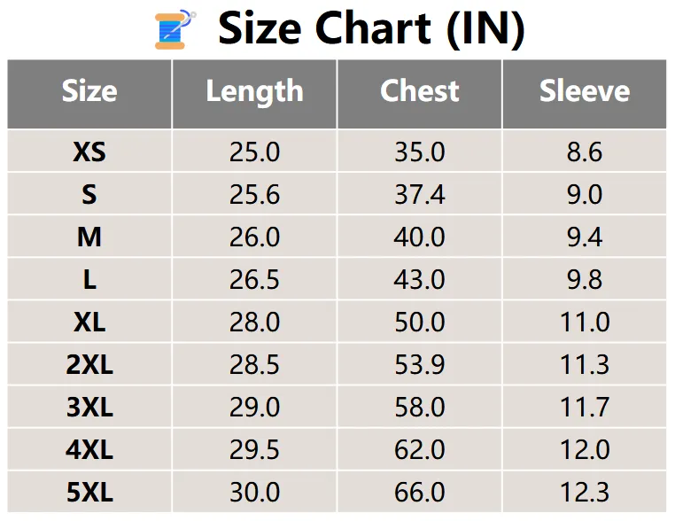Select the 8.6 sleeve cell

click(585, 152)
